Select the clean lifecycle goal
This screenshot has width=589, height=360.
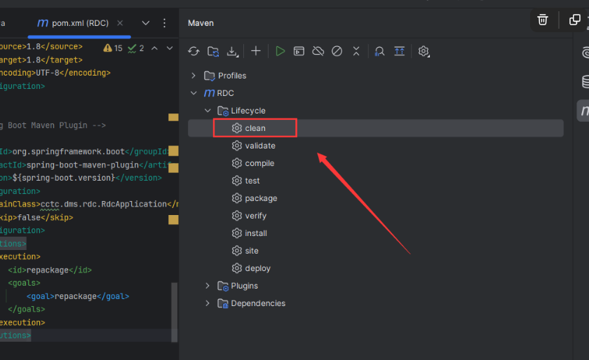pos(255,128)
